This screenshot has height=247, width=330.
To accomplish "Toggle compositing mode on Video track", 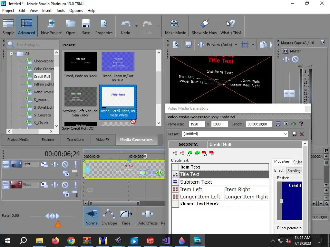I will (x=66, y=194).
